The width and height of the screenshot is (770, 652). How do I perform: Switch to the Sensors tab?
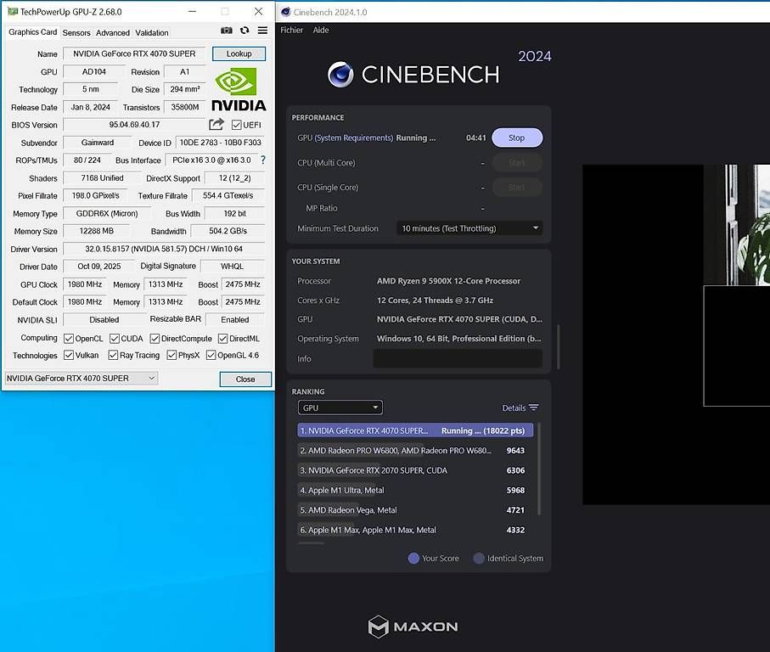coord(76,32)
